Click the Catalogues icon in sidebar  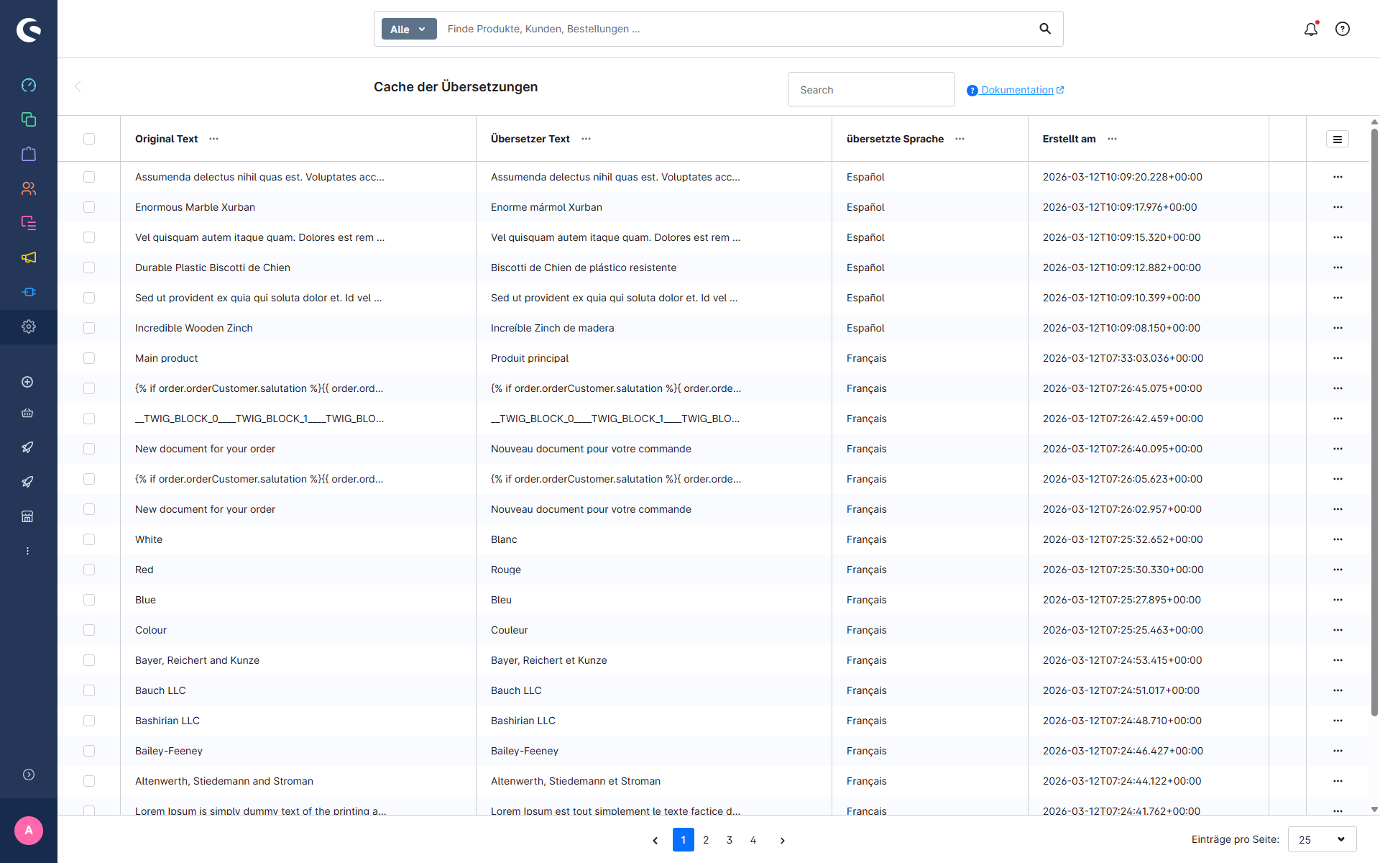coord(29,119)
